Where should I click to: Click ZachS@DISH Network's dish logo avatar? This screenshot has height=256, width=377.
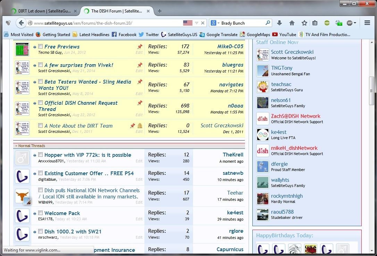coord(262,119)
